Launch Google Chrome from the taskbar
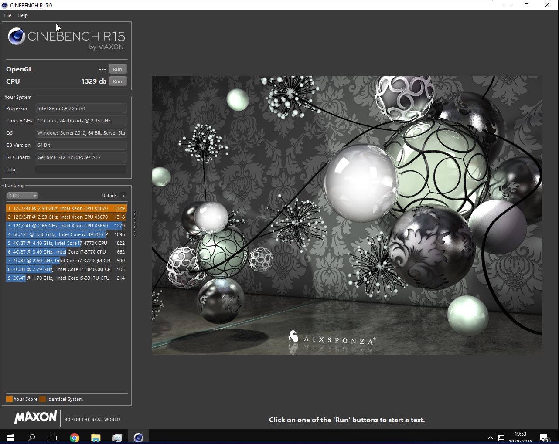 click(75, 437)
